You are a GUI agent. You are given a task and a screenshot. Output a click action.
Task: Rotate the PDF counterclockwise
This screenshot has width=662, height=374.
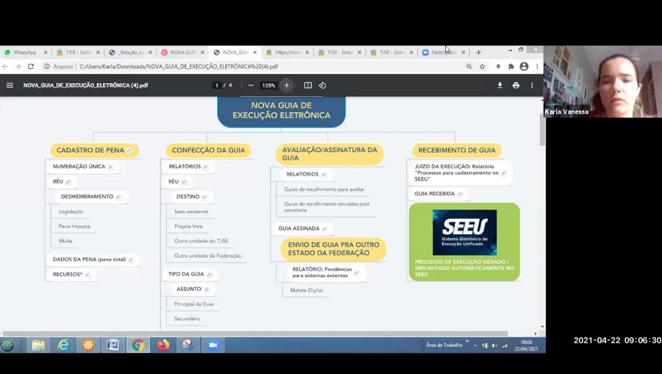322,85
